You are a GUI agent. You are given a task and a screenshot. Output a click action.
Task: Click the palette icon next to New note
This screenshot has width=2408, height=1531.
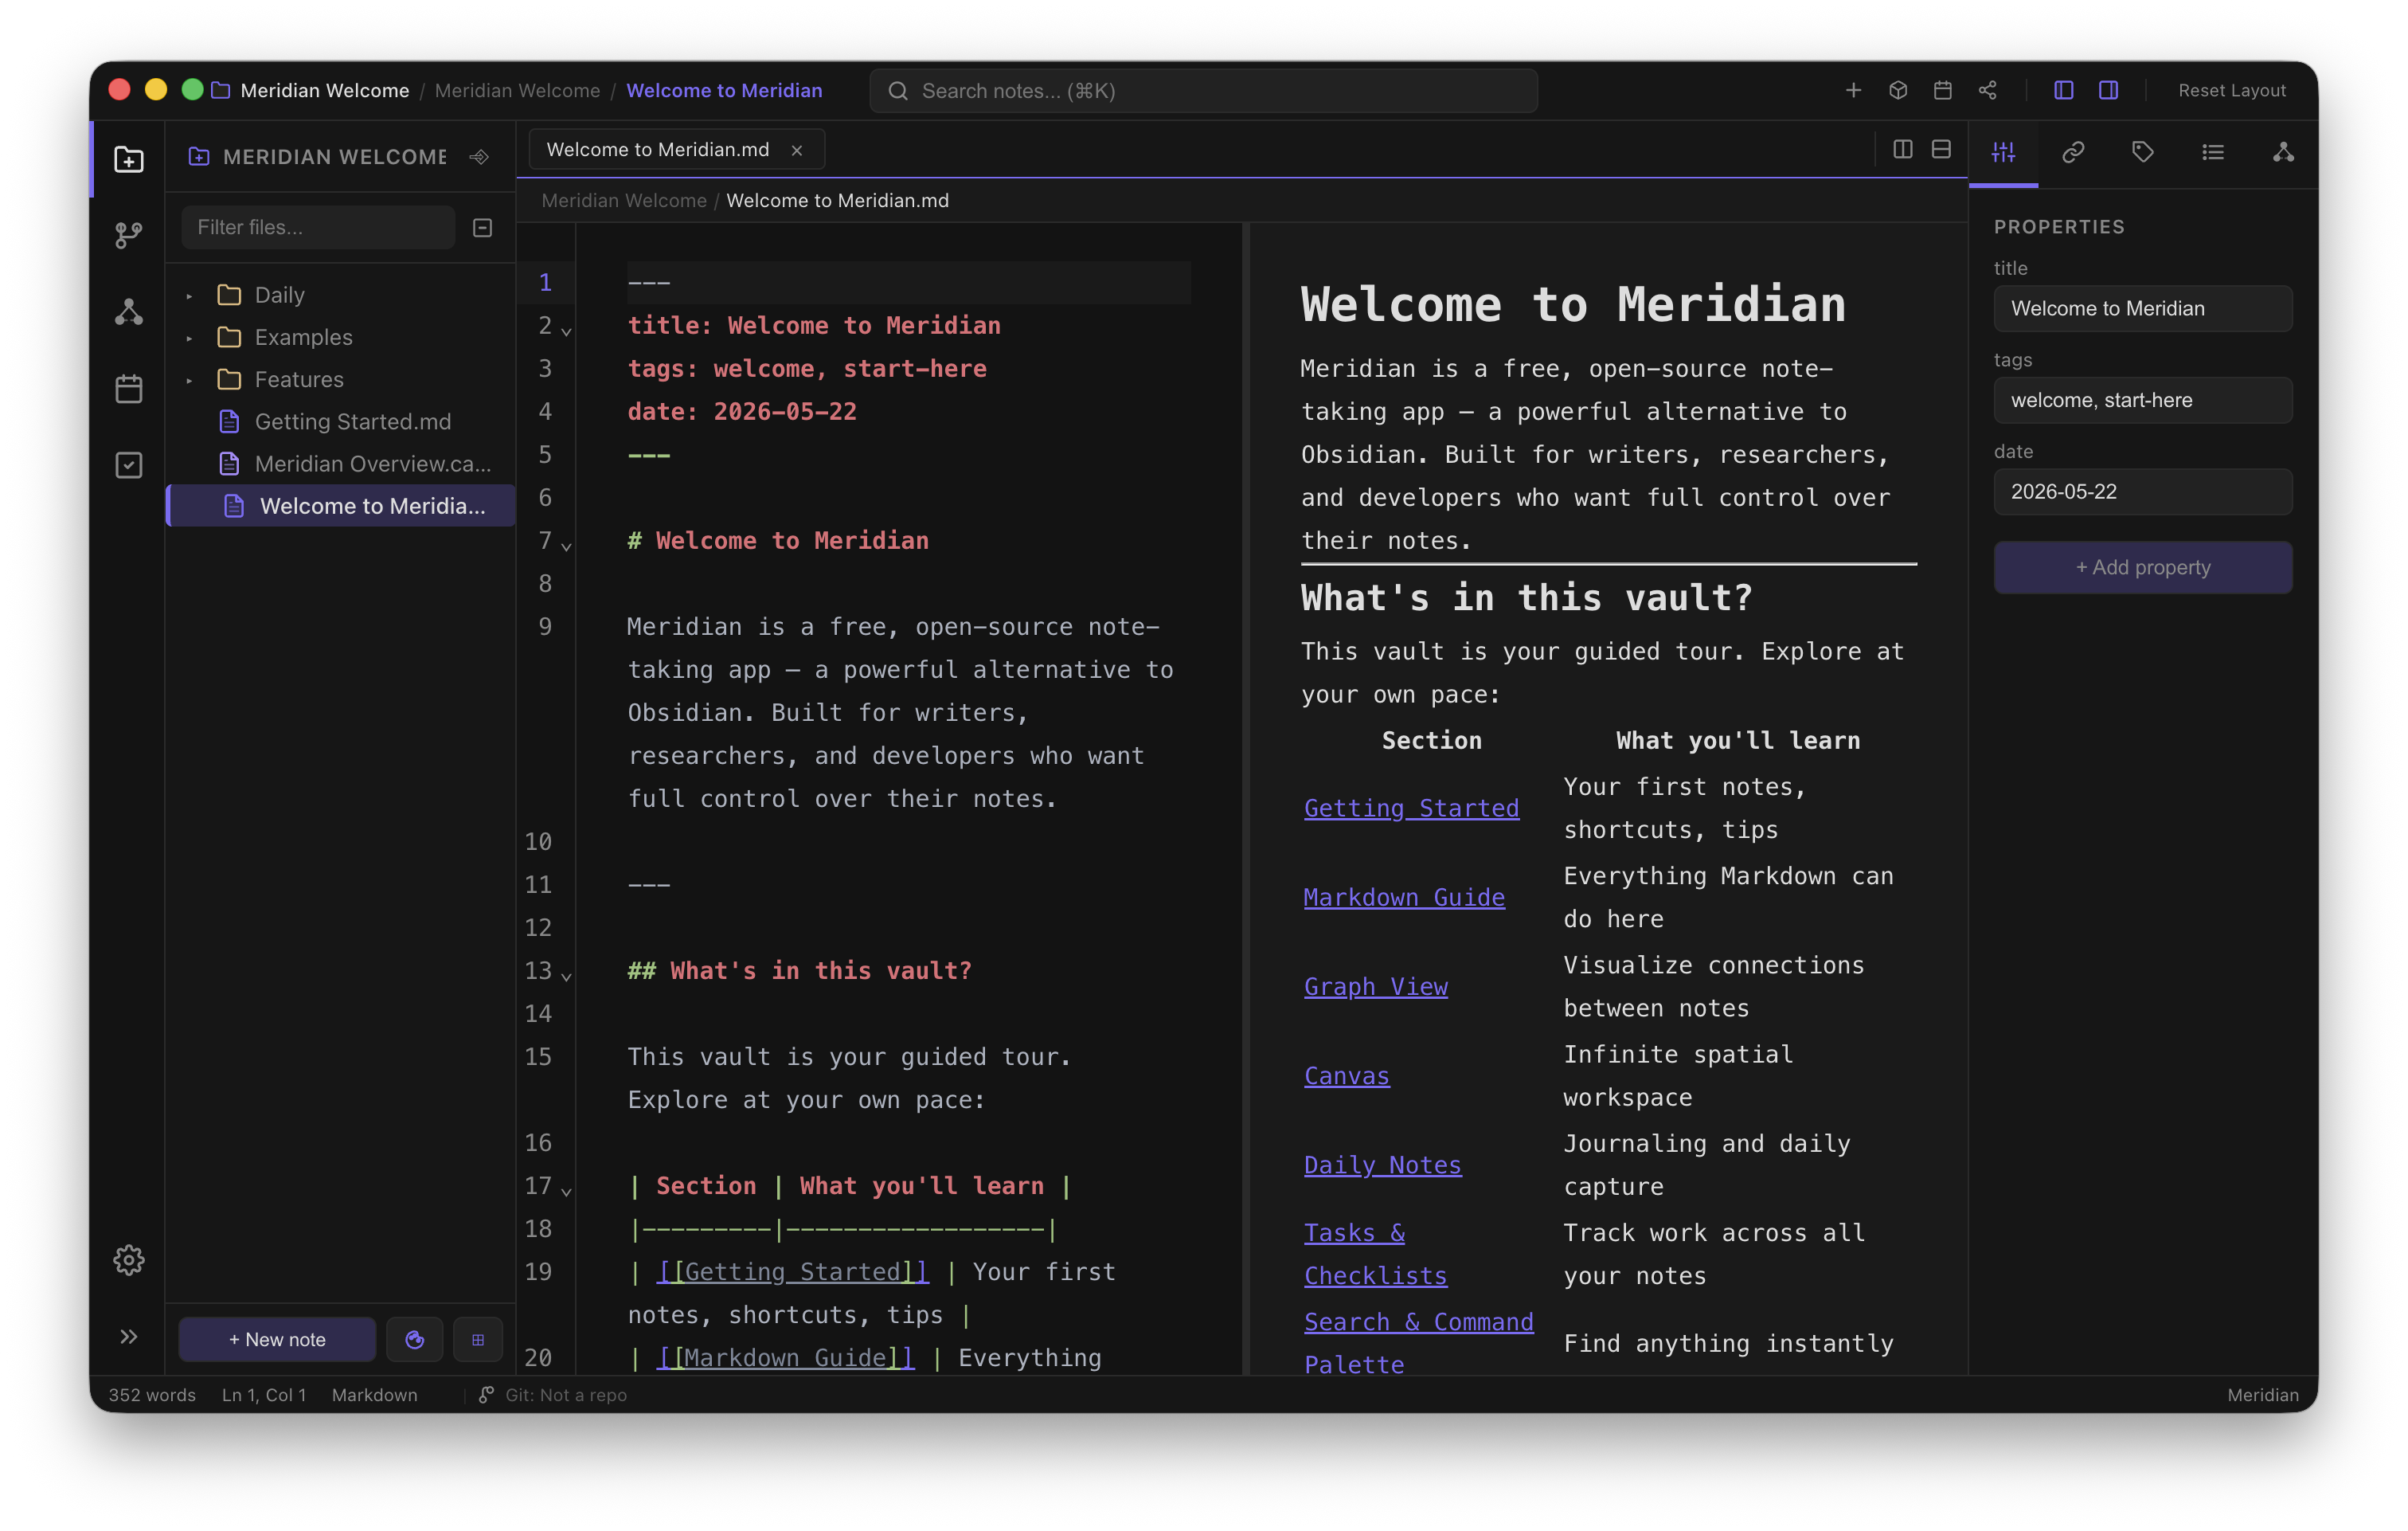414,1339
